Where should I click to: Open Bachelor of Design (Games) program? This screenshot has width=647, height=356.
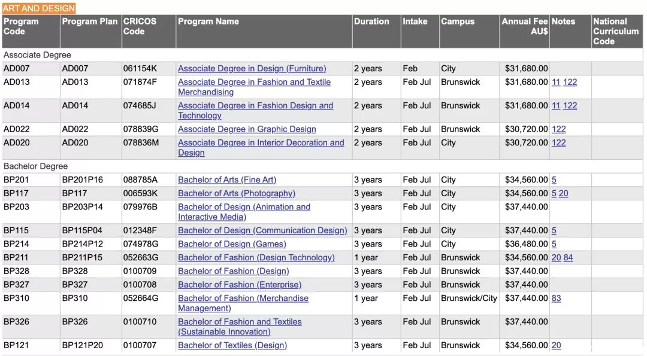click(x=232, y=244)
